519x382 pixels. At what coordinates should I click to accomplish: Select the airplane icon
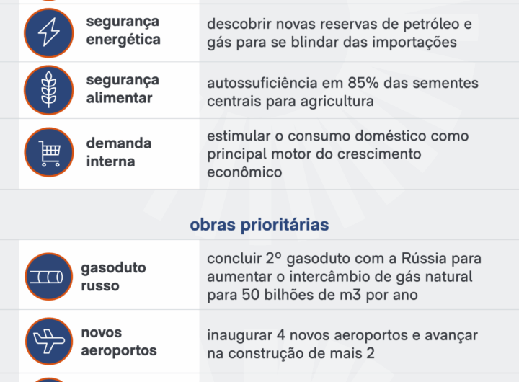point(49,342)
